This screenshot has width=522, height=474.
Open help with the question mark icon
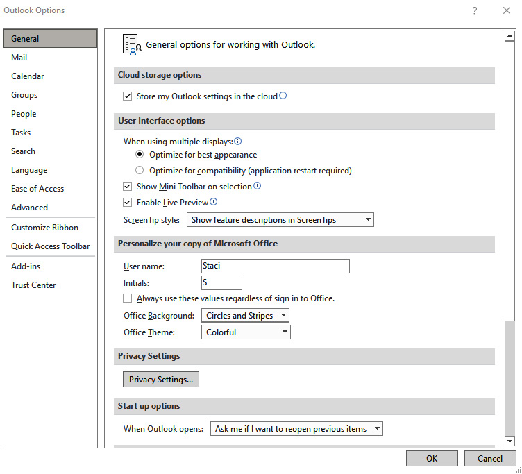(x=475, y=10)
